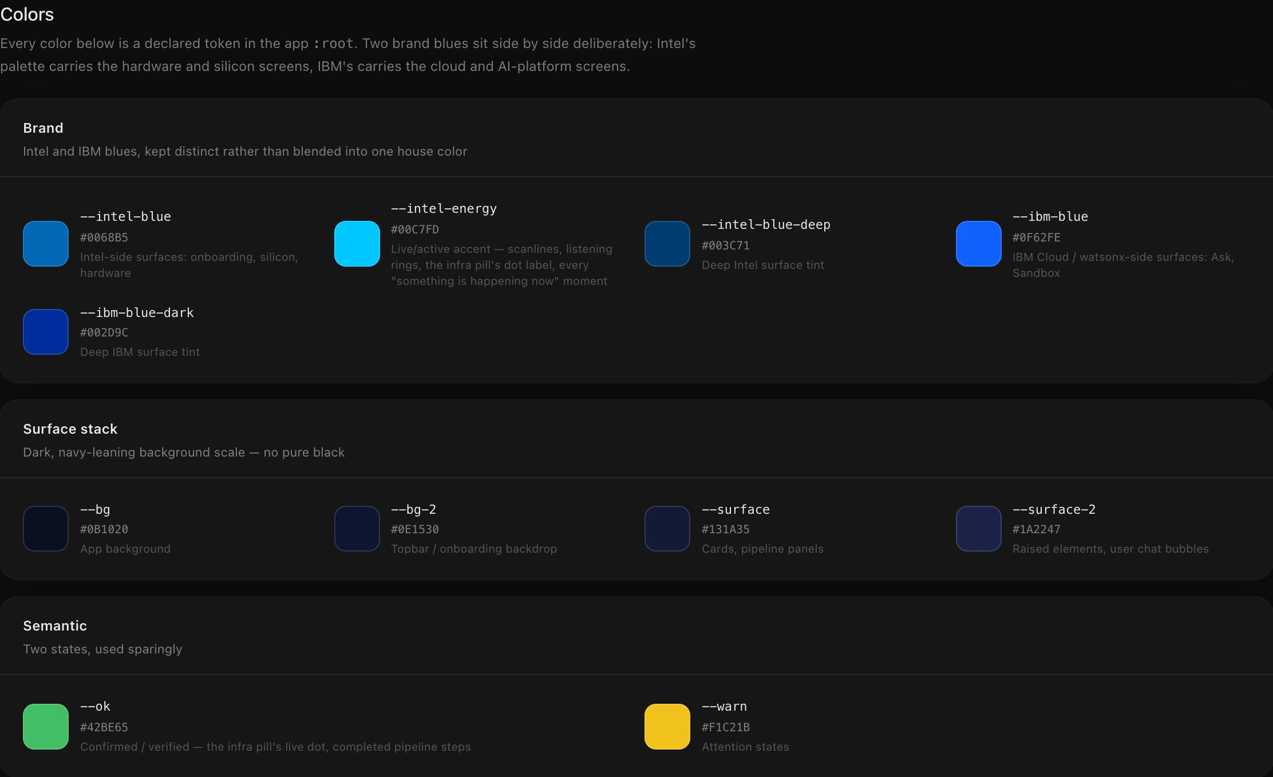Click the 'Intel-side surfaces' description
Screen dimensions: 1273x777
[189, 265]
